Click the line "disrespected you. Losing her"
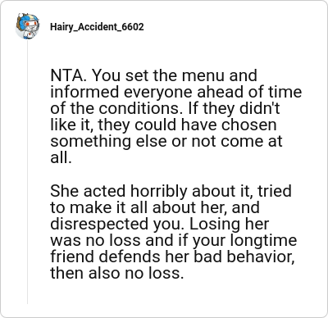 point(160,224)
